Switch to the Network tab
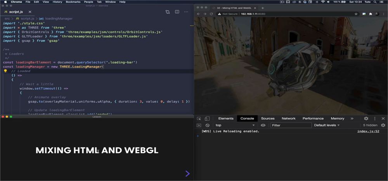This screenshot has height=181, width=388. click(x=289, y=118)
